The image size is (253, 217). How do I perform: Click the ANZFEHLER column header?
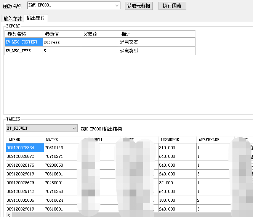click(215, 140)
